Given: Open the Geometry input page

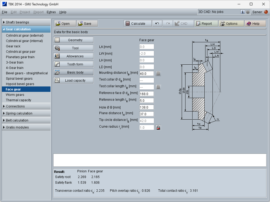Looking at the screenshot, I should click(x=73, y=40).
